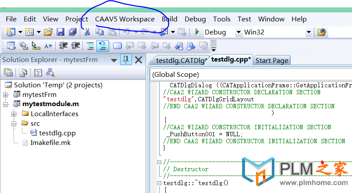Open the File menu

coord(11,19)
